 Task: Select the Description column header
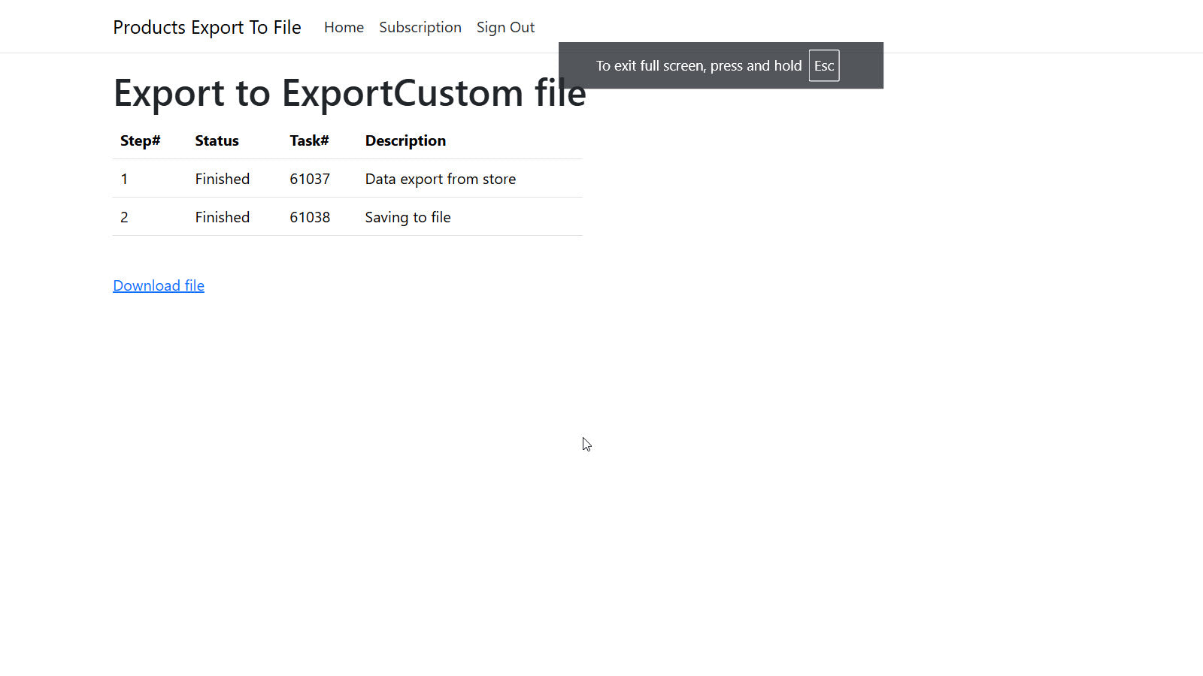click(405, 140)
